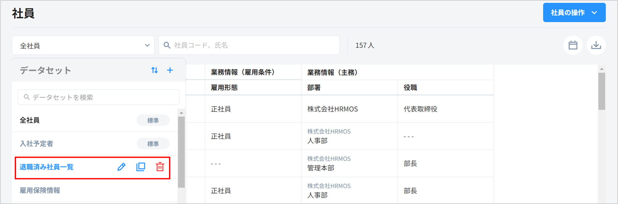Delete the 退職済み社員一覧 dataset with the trash icon
618x204 pixels.
coord(160,167)
